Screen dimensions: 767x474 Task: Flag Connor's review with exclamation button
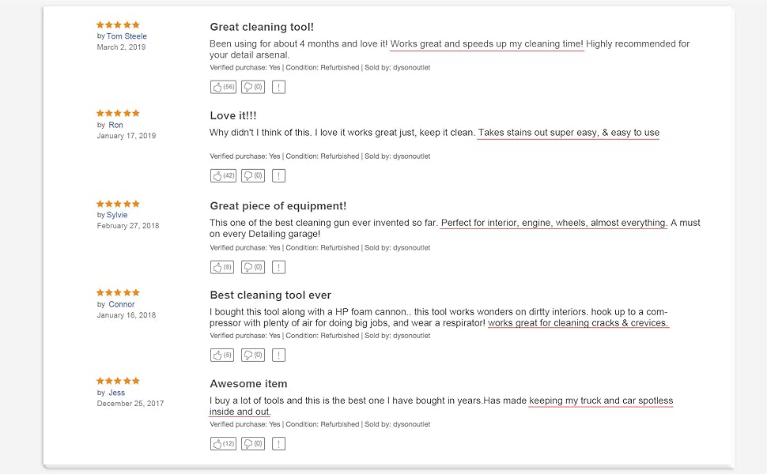point(278,355)
